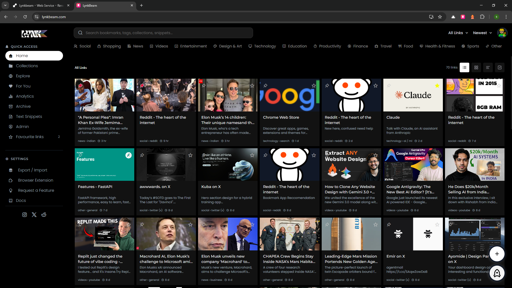Unfavourite the Claude card star
512x288 pixels.
437,86
